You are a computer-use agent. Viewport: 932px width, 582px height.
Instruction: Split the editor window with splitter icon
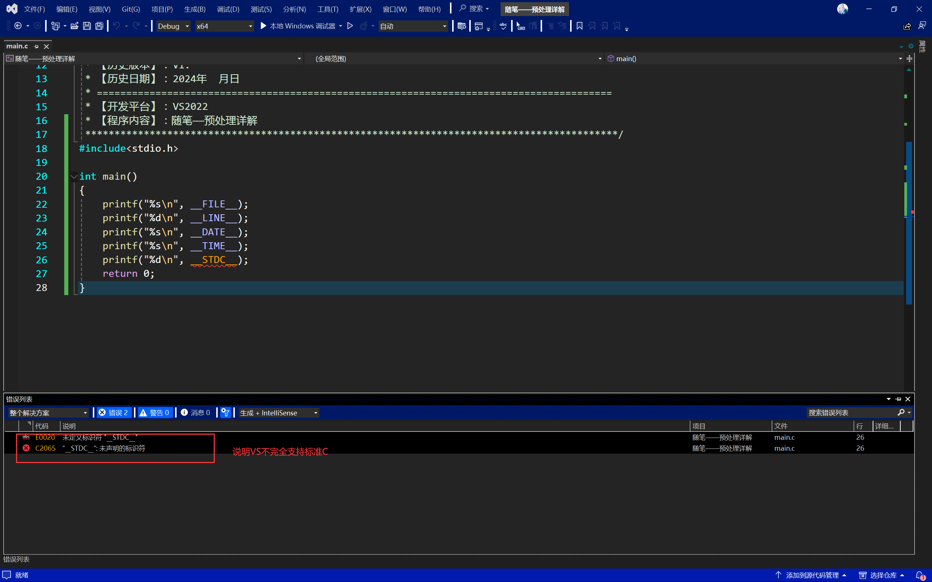[x=909, y=59]
